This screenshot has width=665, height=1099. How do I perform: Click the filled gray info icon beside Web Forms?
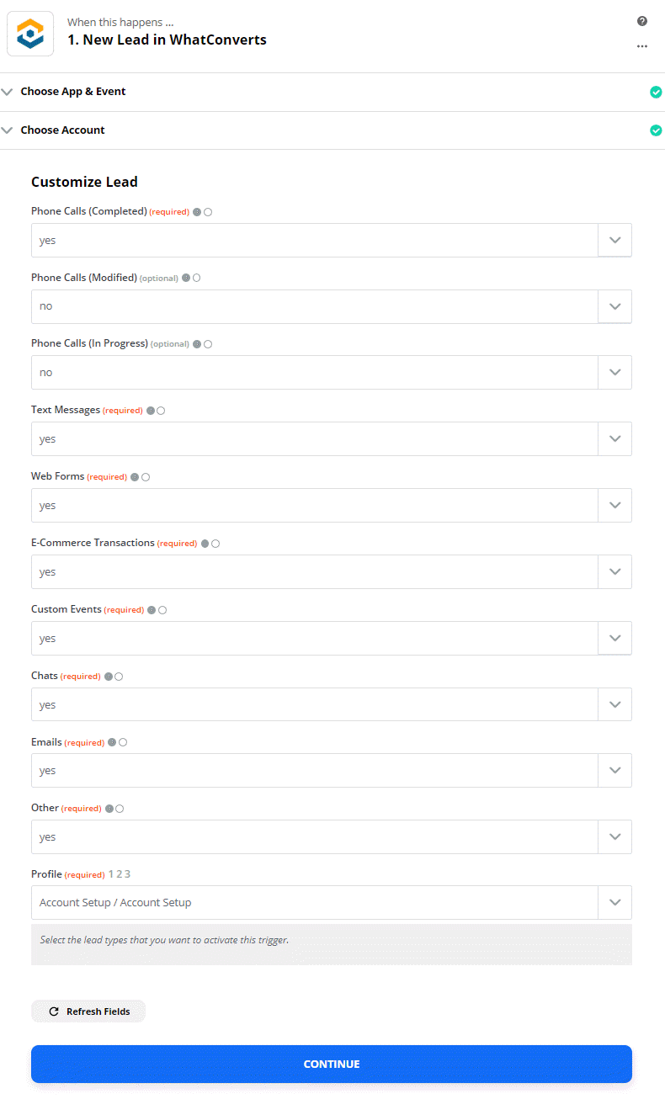(135, 477)
